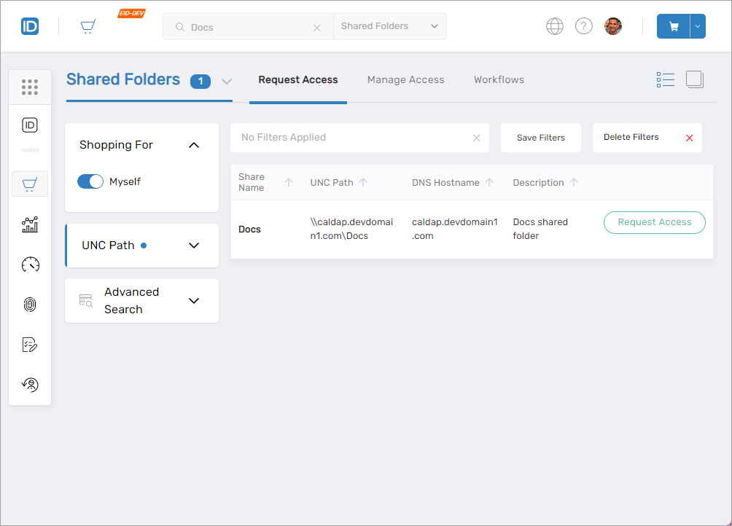732x526 pixels.
Task: Open the help question mark icon
Action: 584,26
